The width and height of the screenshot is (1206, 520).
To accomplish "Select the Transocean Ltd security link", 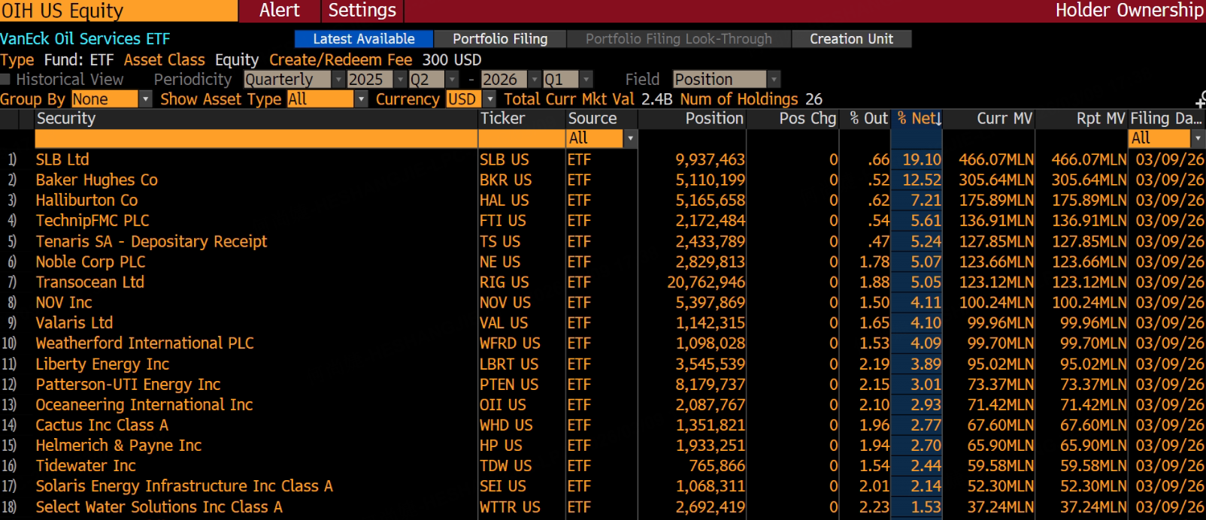I will (89, 282).
